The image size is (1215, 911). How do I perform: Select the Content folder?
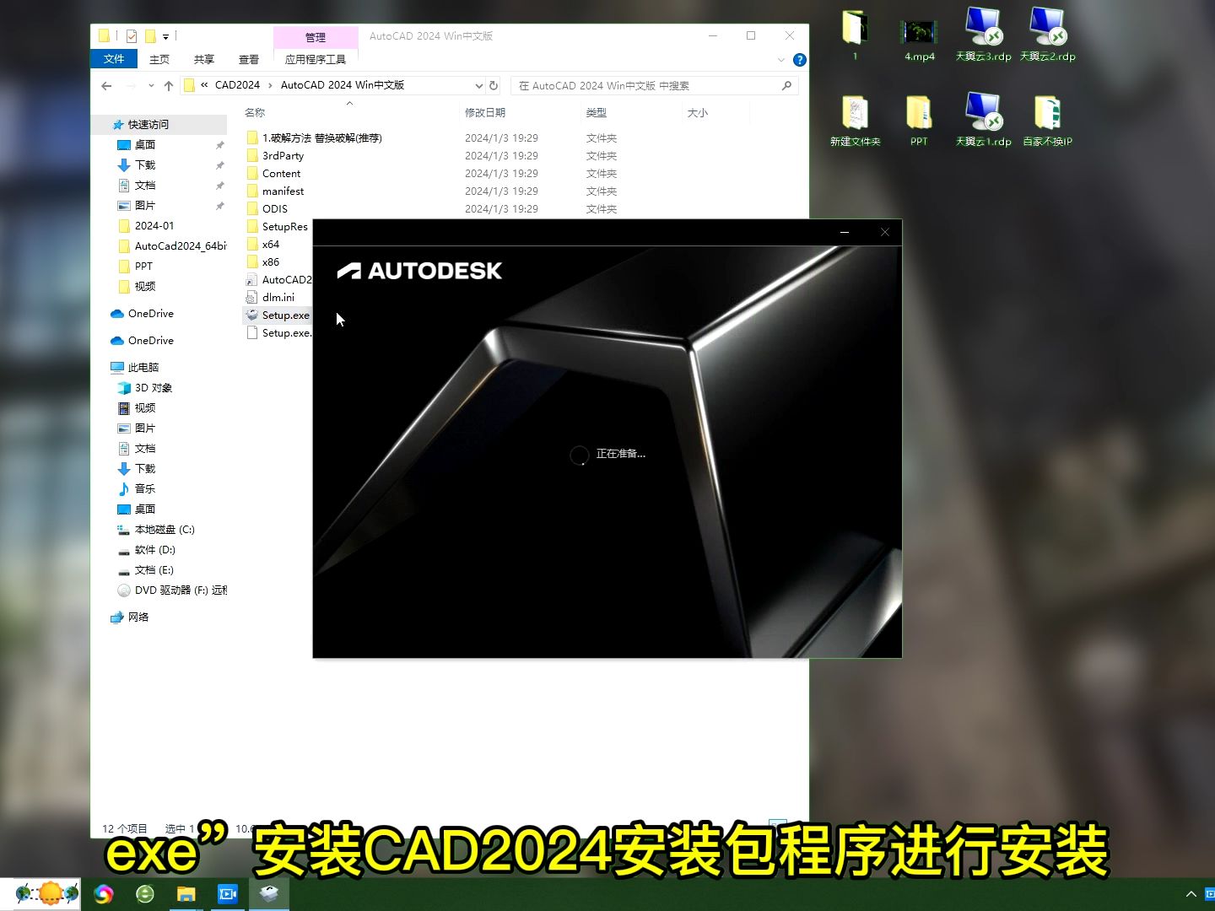tap(281, 173)
